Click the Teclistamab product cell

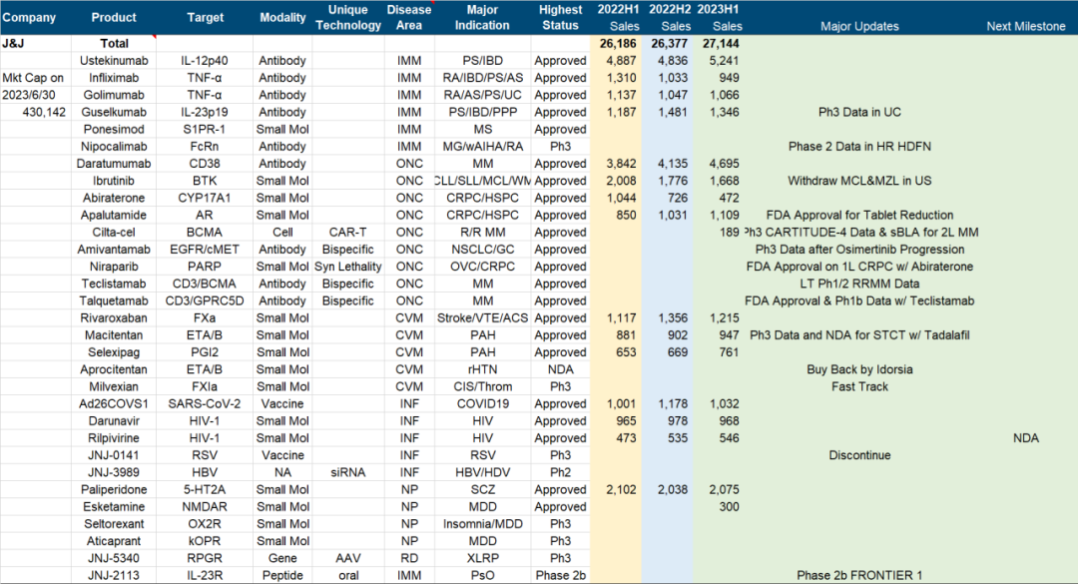pos(114,285)
